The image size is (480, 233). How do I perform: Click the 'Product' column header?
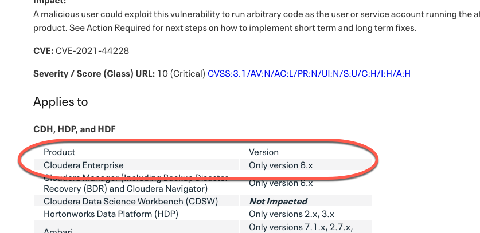coord(60,152)
